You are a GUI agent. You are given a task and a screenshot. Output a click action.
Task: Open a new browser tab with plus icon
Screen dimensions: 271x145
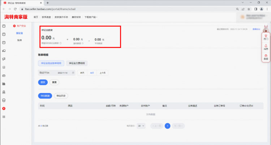[x=48, y=3]
